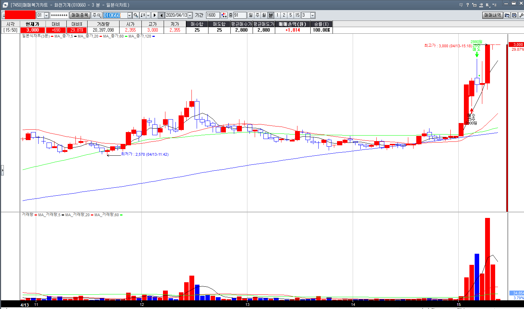Switch to 2-minute chart button
The image size is (524, 309).
[284, 15]
